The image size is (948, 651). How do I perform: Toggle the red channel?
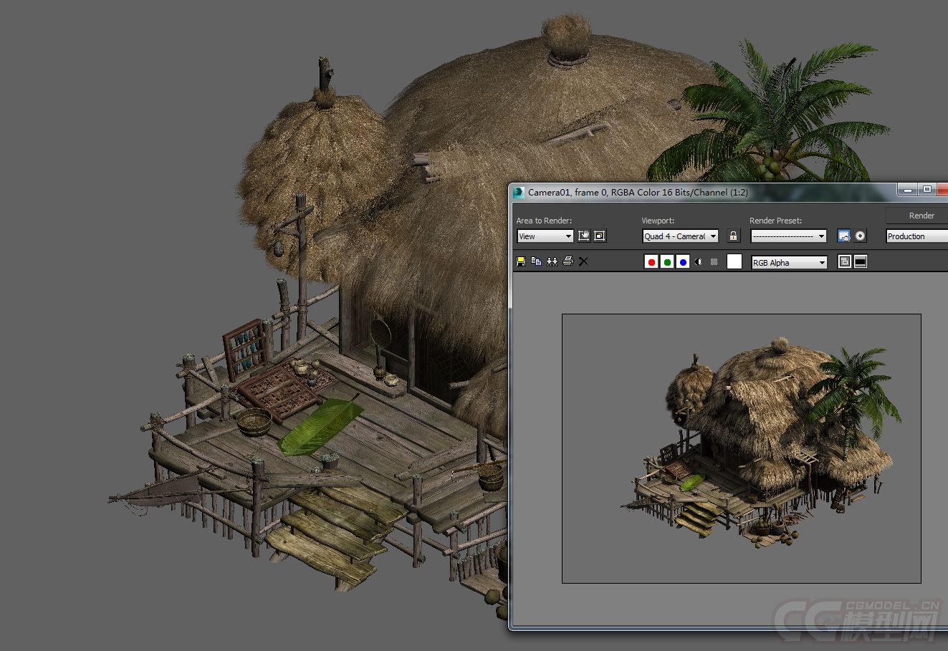(x=651, y=262)
